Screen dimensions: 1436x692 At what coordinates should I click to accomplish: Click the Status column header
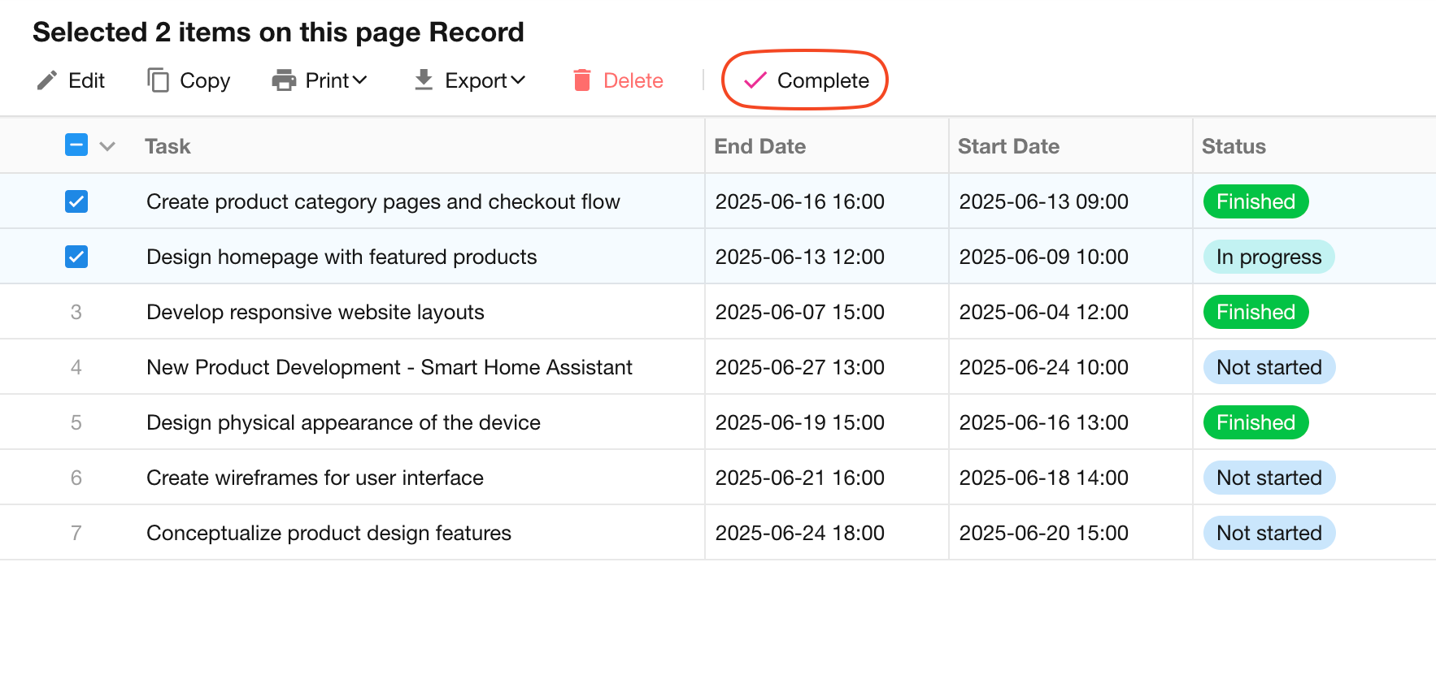pyautogui.click(x=1233, y=146)
